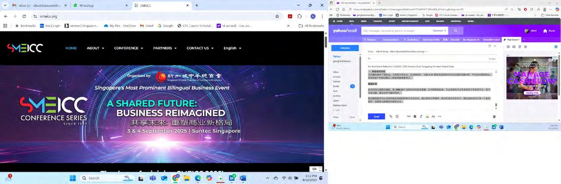Reload the SMEICC page in Chrome

[x=24, y=16]
